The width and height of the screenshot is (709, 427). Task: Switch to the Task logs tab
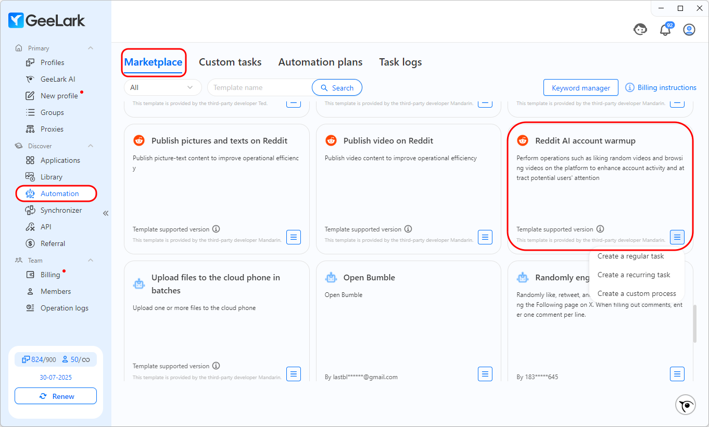(x=400, y=62)
